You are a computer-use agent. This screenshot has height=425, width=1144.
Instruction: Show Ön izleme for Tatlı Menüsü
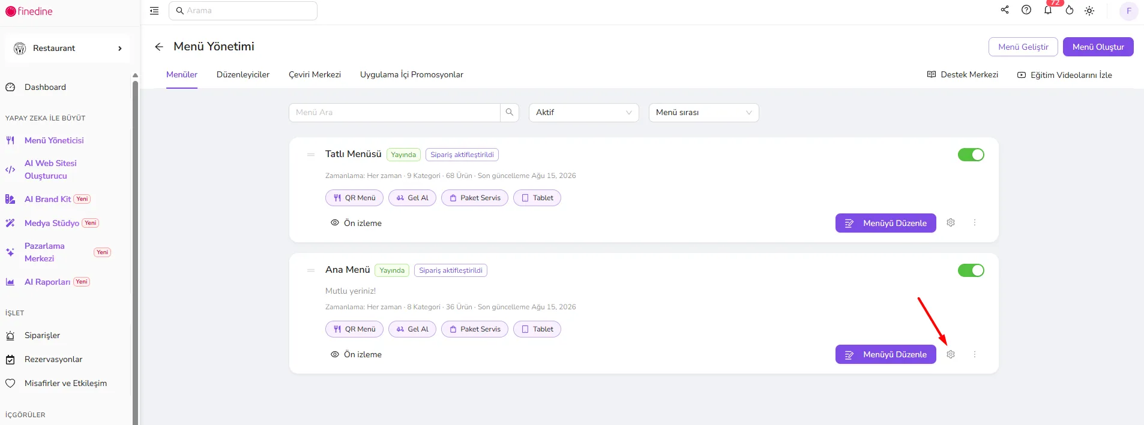(x=356, y=223)
